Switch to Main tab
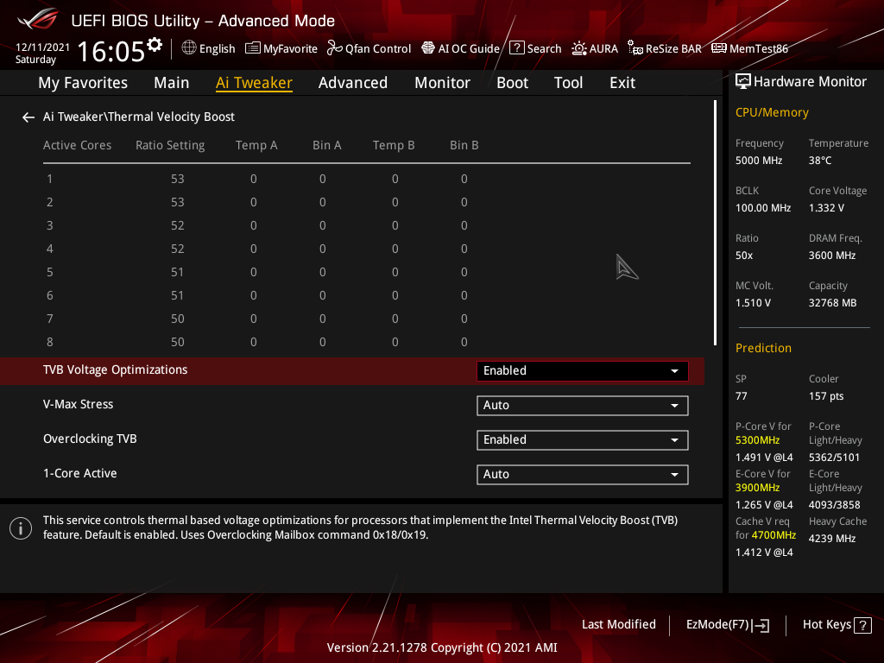 pyautogui.click(x=172, y=83)
